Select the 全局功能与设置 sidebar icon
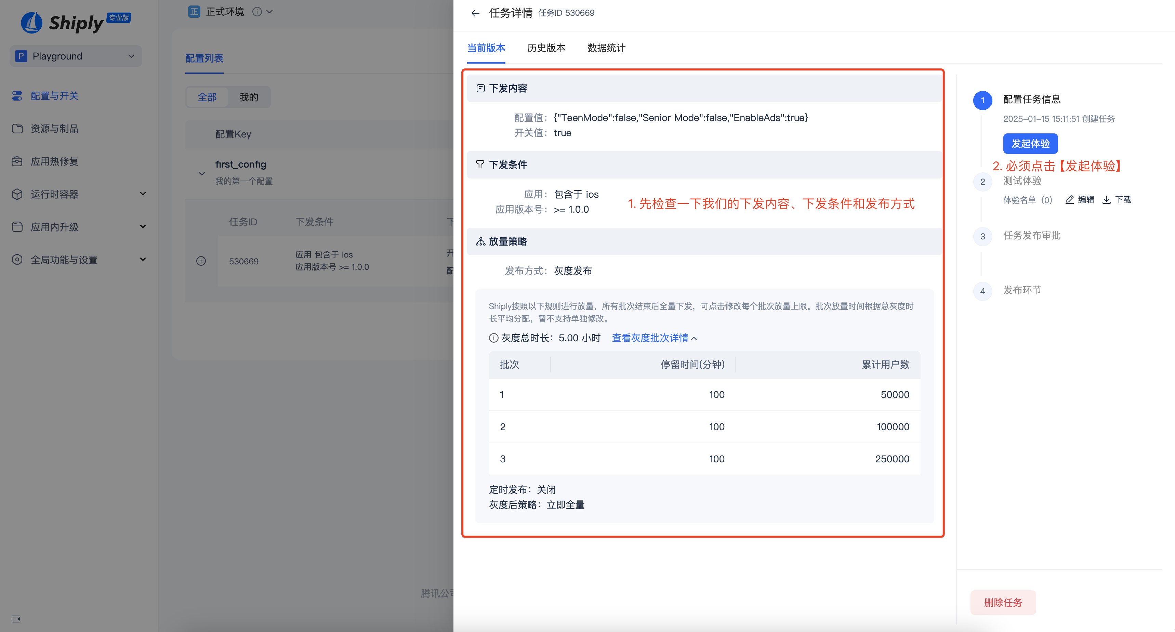 (17, 259)
